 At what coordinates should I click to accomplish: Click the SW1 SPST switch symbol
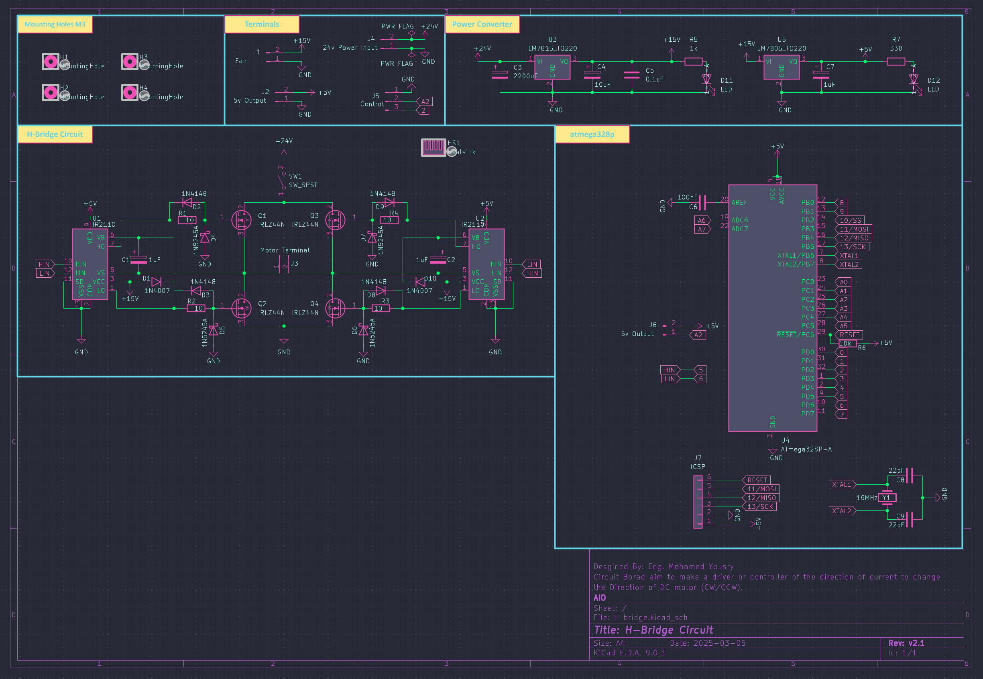(283, 181)
